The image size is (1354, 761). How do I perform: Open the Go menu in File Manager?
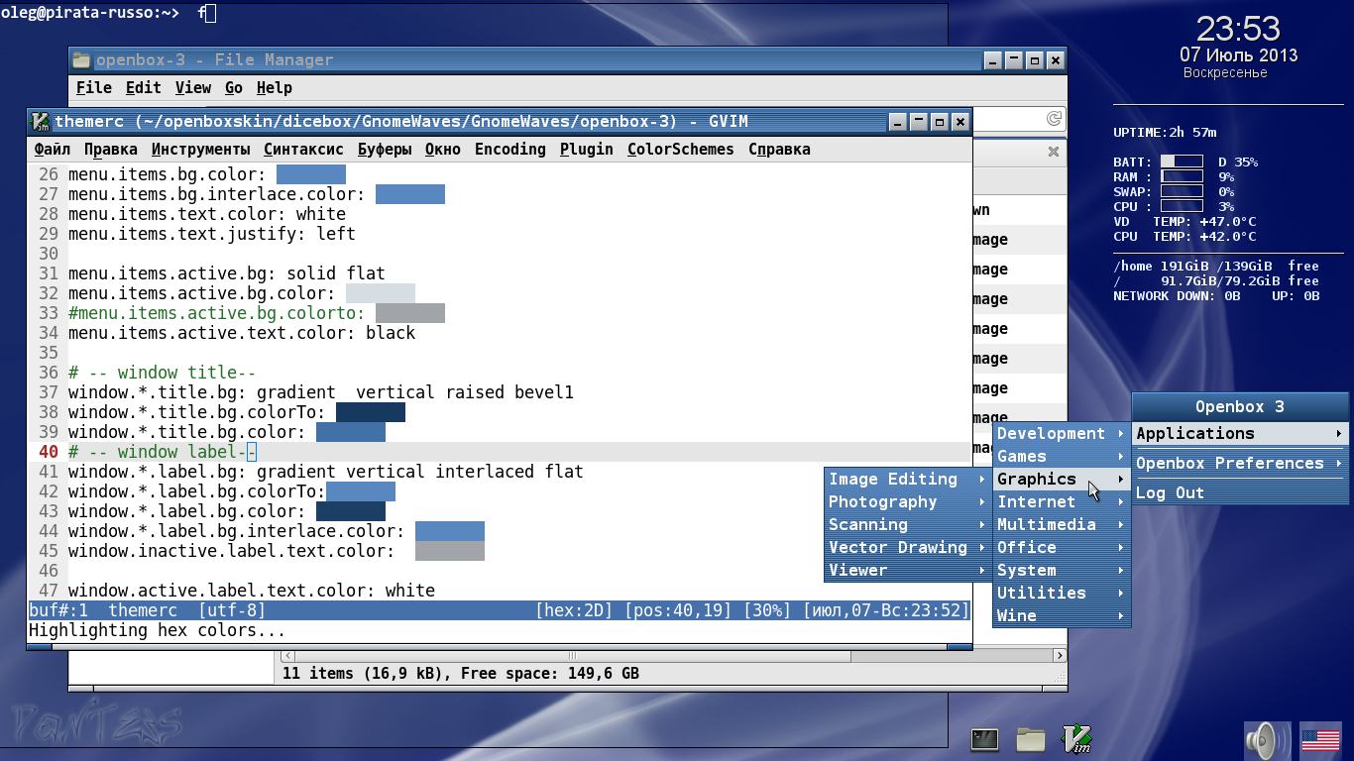click(x=234, y=88)
